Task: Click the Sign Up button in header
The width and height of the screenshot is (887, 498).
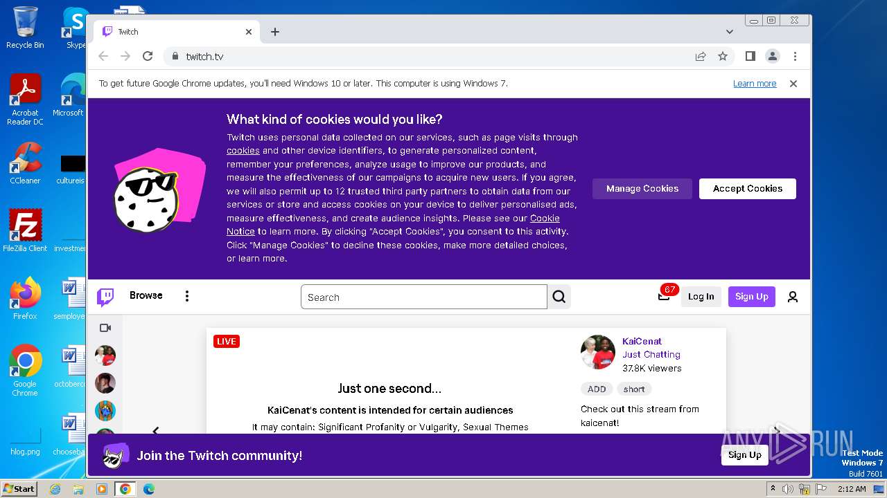Action: click(x=752, y=297)
